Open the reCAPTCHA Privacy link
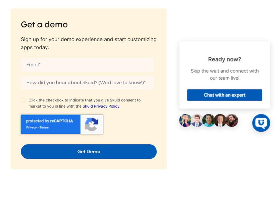Viewport: 275px width, 198px height. tap(31, 127)
